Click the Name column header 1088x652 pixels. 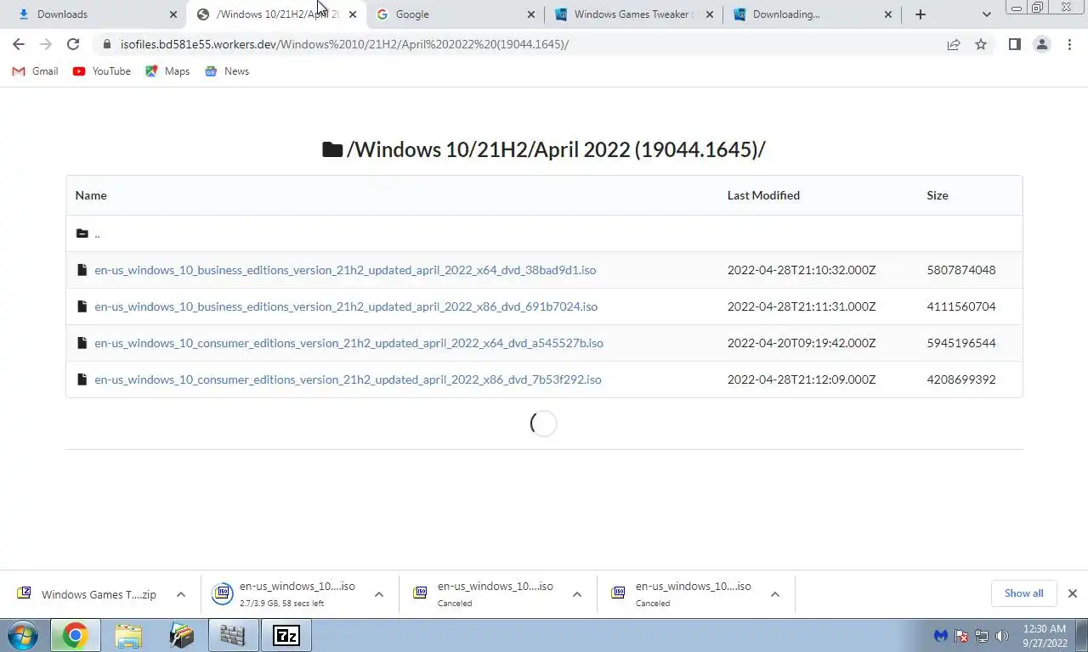click(x=91, y=195)
